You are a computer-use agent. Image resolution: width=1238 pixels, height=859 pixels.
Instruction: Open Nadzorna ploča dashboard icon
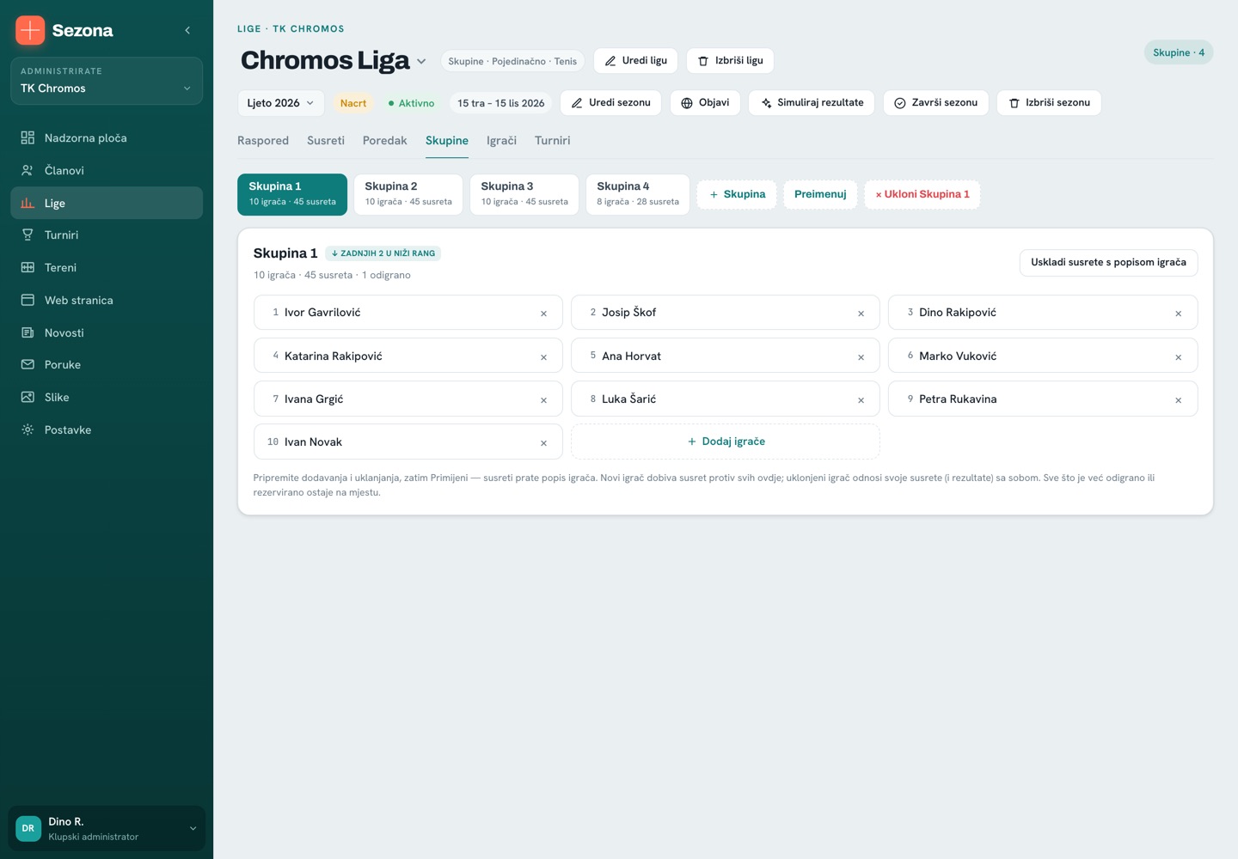(28, 138)
